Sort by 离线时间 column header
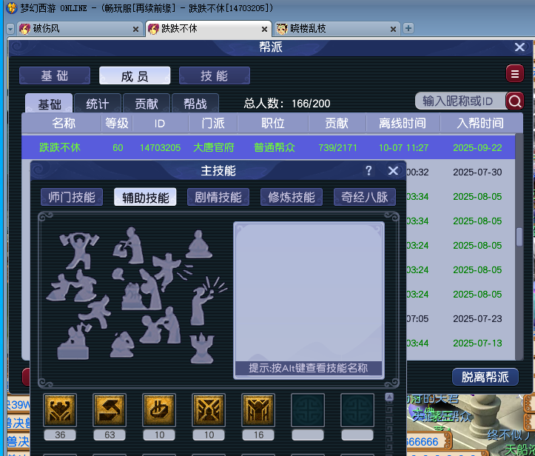Screen dimensions: 535x456 pos(403,123)
